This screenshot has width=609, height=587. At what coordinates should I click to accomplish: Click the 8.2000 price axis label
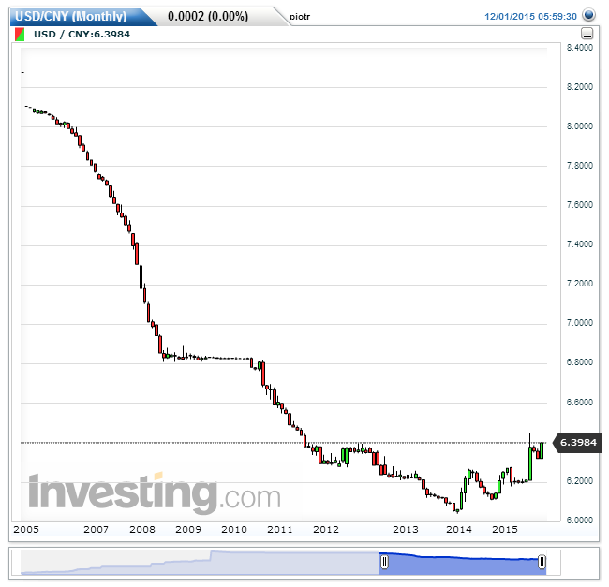pos(579,86)
